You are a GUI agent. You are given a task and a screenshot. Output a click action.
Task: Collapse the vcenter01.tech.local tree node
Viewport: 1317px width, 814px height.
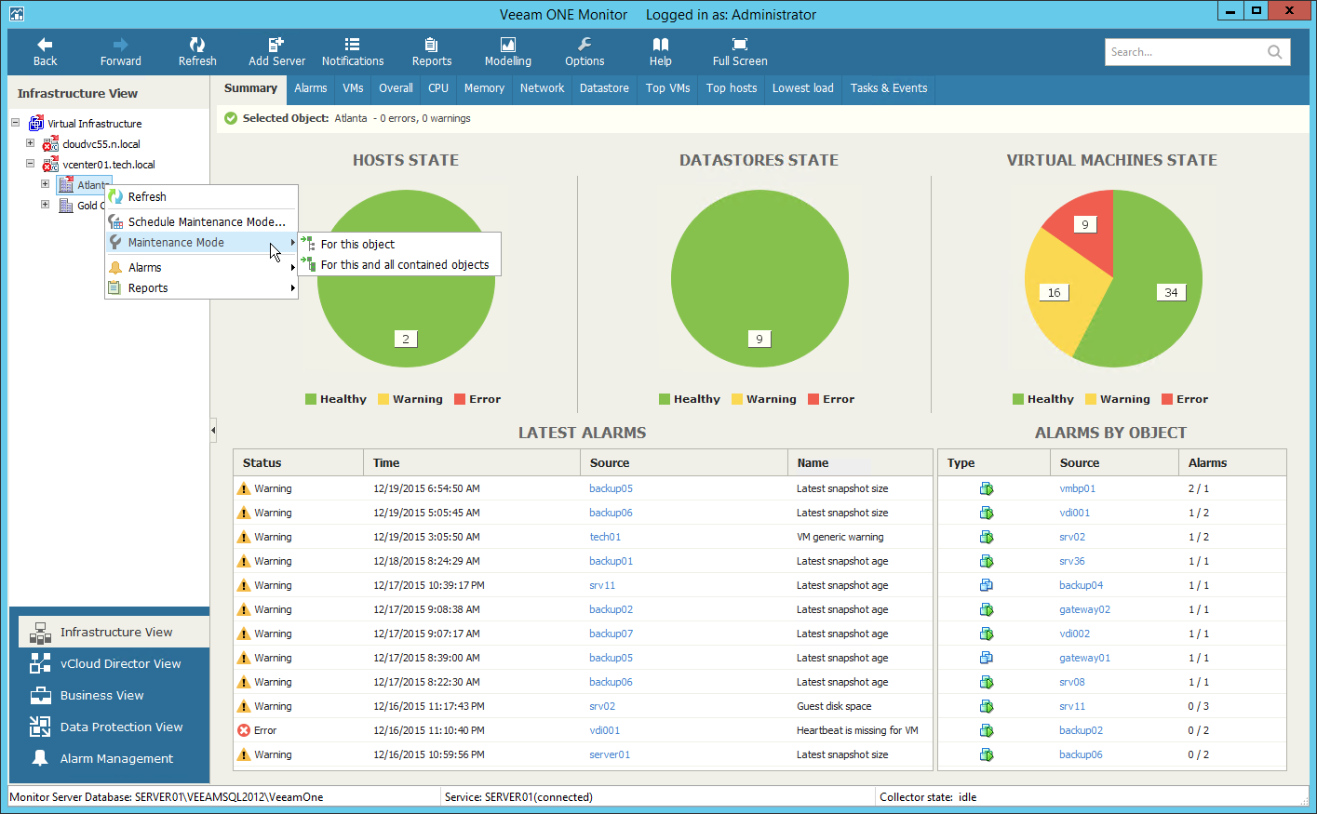[x=30, y=164]
